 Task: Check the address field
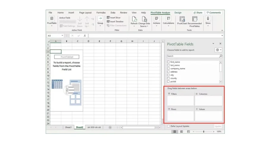168,72
